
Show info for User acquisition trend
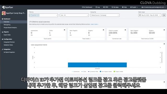(x=164, y=44)
